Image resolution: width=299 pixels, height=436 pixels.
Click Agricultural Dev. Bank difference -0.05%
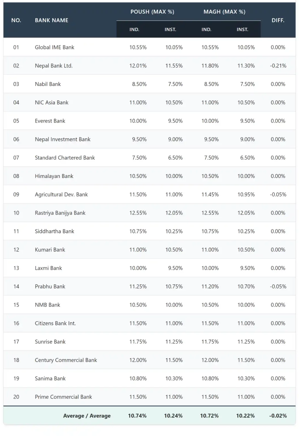(278, 195)
